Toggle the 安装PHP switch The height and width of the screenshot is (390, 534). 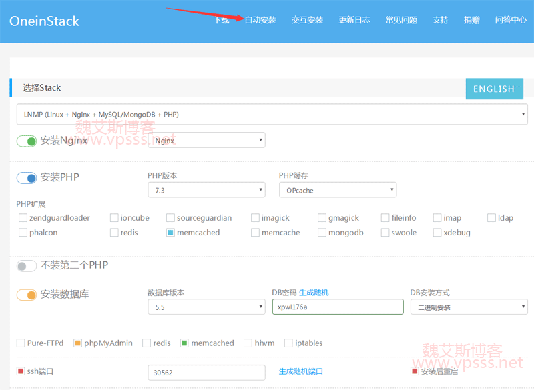pos(27,178)
